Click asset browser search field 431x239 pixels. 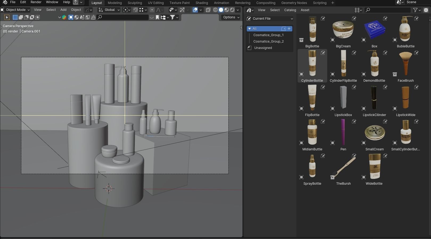(x=387, y=10)
